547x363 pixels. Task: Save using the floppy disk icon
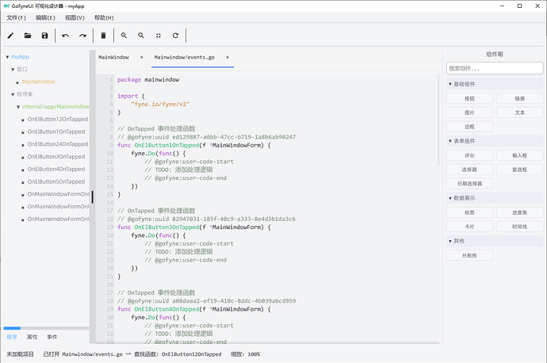click(44, 36)
